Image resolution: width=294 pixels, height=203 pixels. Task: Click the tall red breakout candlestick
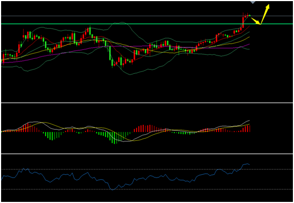coord(243,22)
